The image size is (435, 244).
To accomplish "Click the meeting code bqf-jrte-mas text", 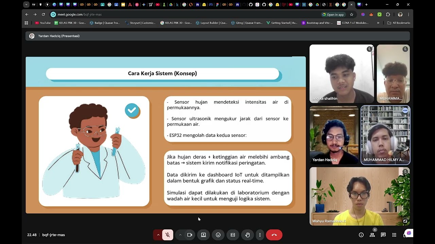I will (54, 235).
